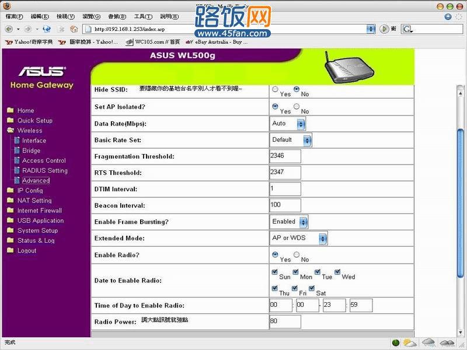Click the Stop loading X icon
Viewport: 467px width, 350px height.
point(61,29)
